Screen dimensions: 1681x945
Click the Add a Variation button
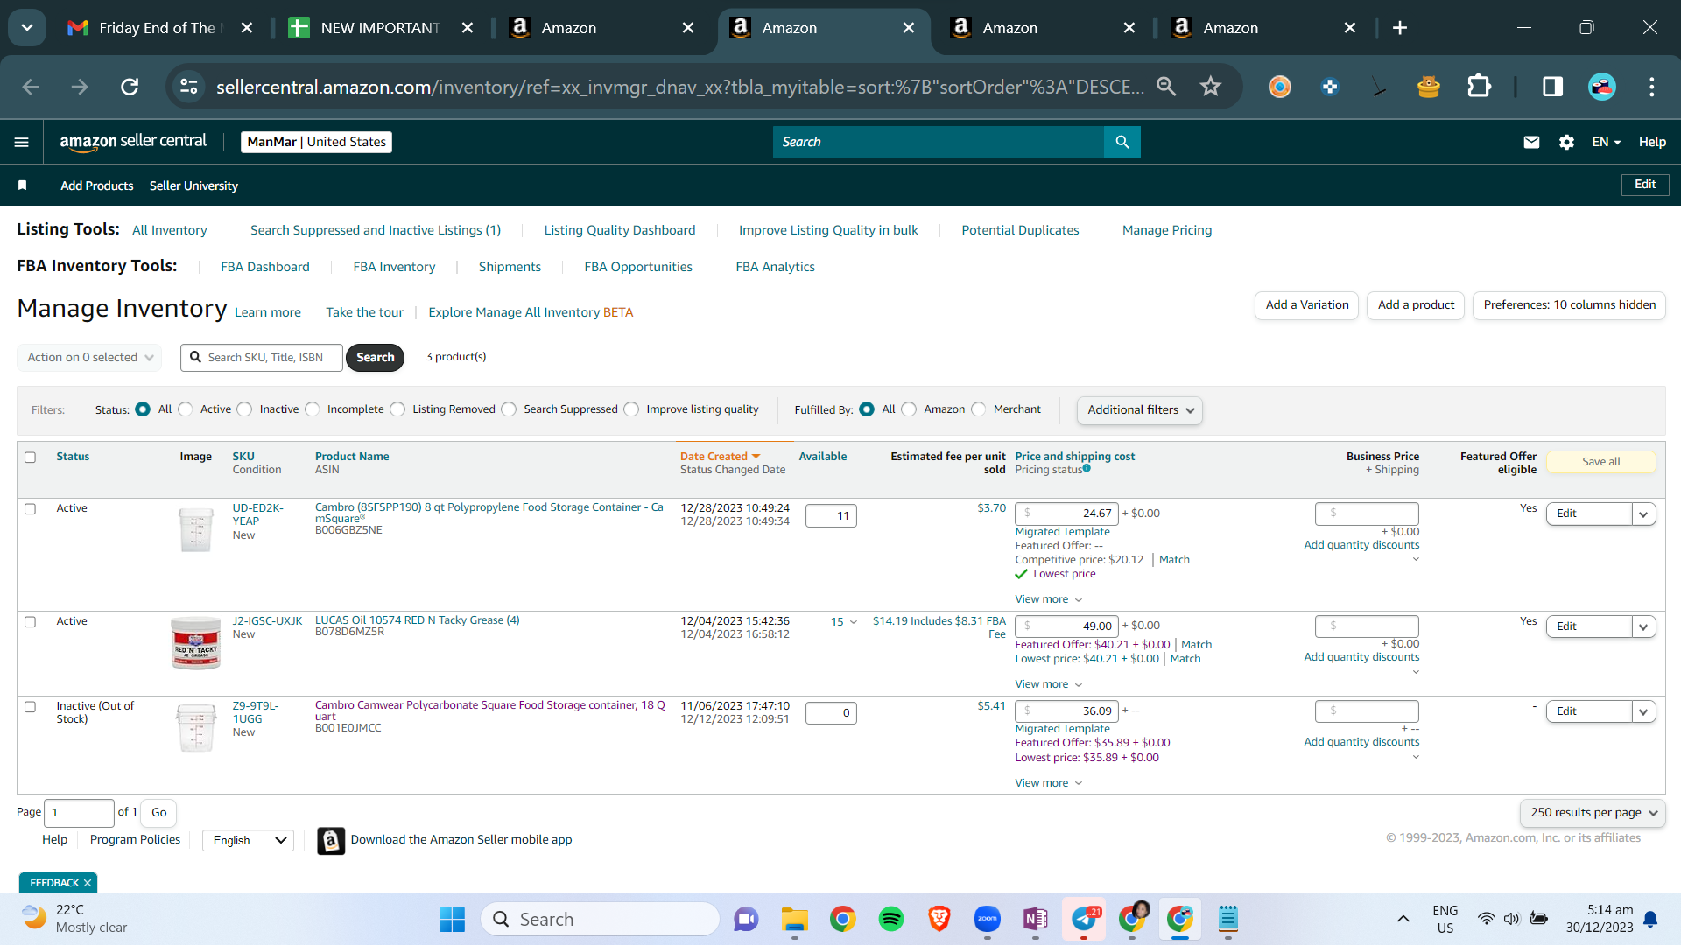1307,305
